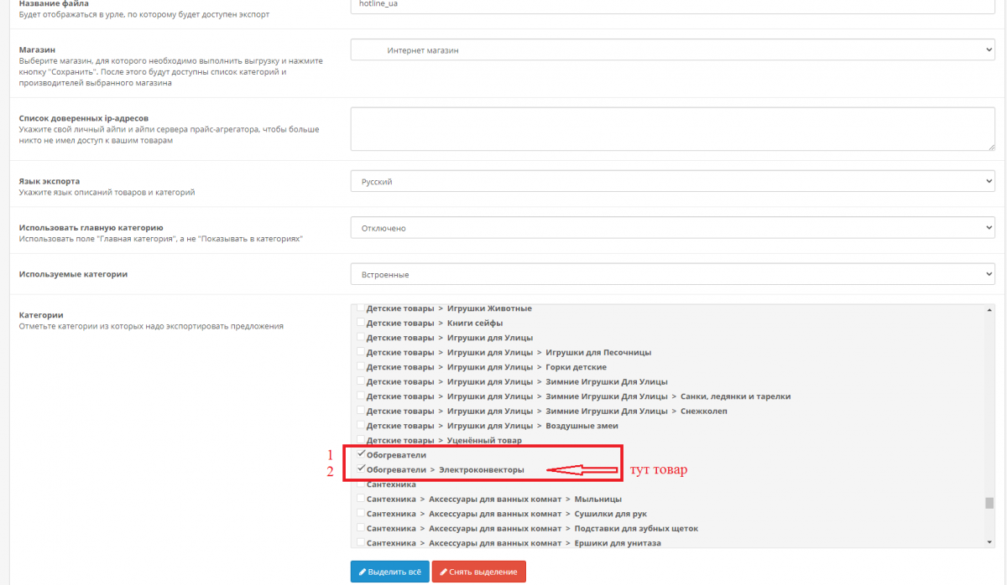
Task: Check the Уценённый товар category
Action: [x=362, y=440]
